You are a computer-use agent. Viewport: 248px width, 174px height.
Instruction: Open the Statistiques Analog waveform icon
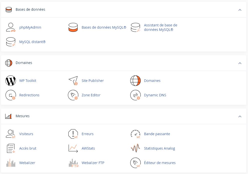coord(135,148)
